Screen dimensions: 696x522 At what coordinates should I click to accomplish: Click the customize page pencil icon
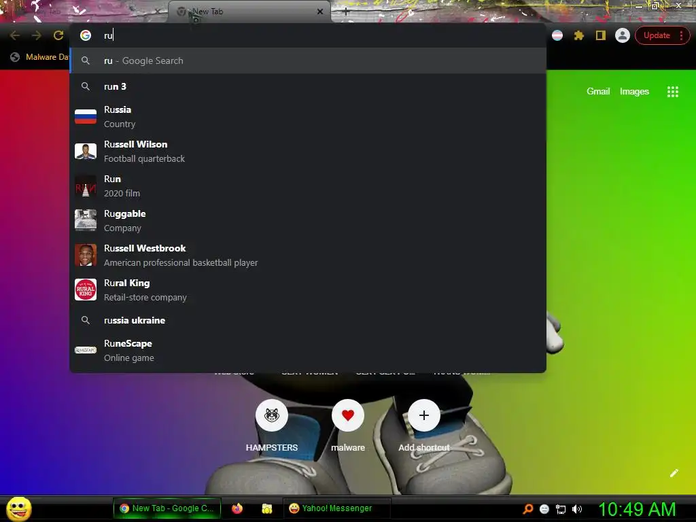point(674,473)
